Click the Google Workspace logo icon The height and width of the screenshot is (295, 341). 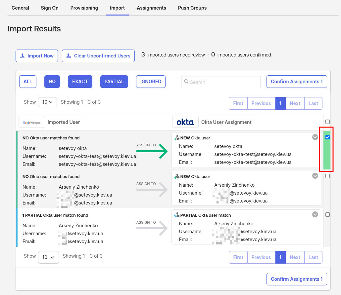pyautogui.click(x=32, y=122)
